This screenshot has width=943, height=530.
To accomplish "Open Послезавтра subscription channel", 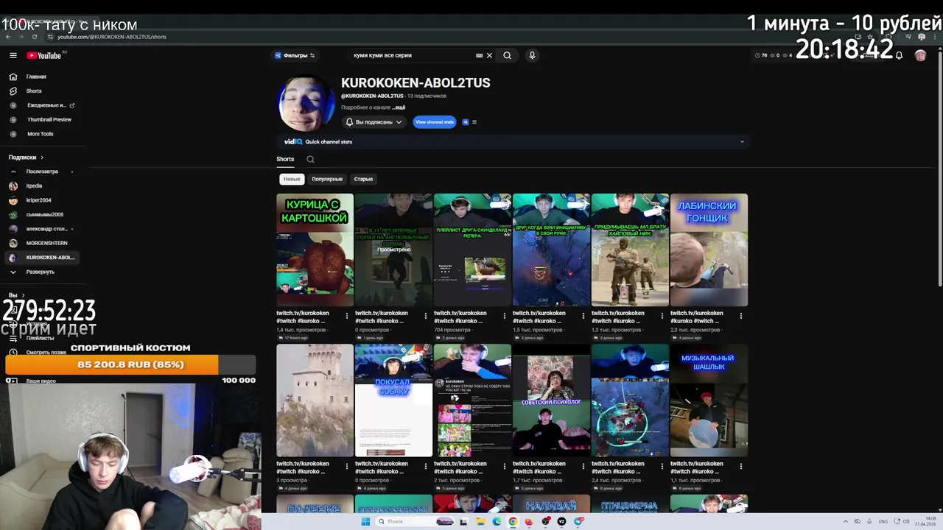I will pos(42,172).
